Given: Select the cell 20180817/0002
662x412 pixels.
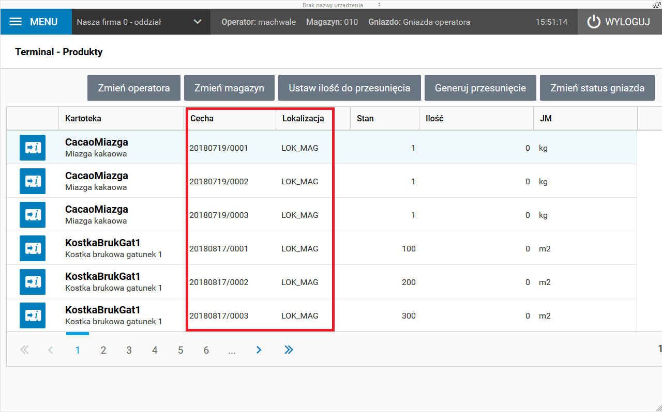Looking at the screenshot, I should pos(219,282).
